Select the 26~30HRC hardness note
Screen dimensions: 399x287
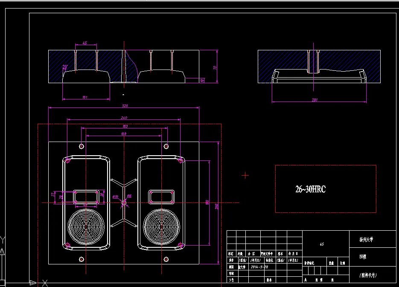pos(310,189)
